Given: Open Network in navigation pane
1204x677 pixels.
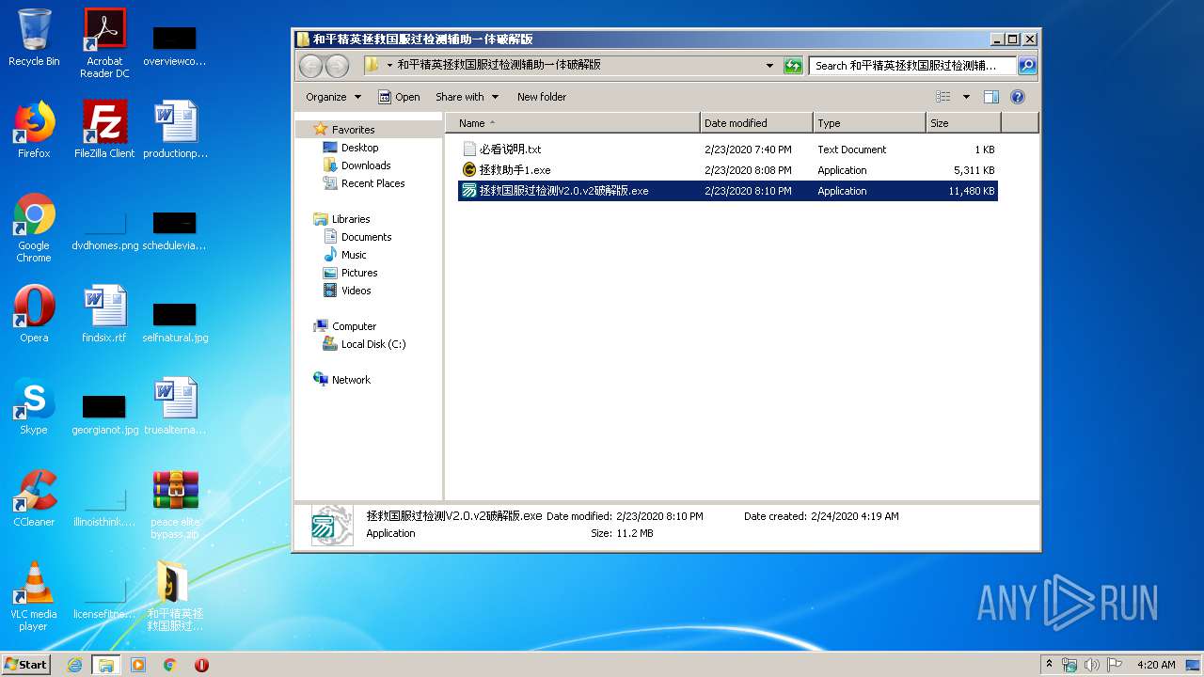Looking at the screenshot, I should (x=351, y=380).
